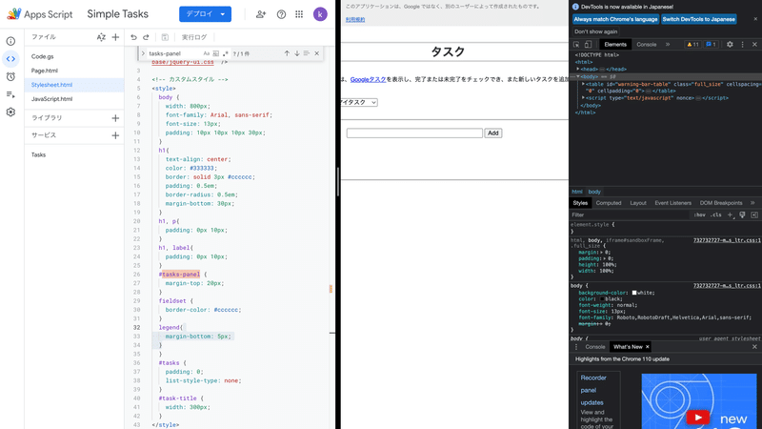762x429 pixels.
Task: Toggle the rendering emulations brush icon
Action: [742, 215]
